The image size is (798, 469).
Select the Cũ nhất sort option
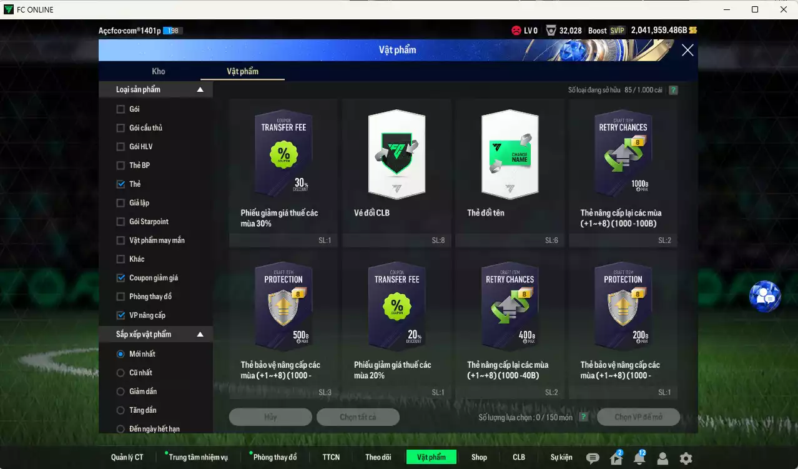(121, 373)
